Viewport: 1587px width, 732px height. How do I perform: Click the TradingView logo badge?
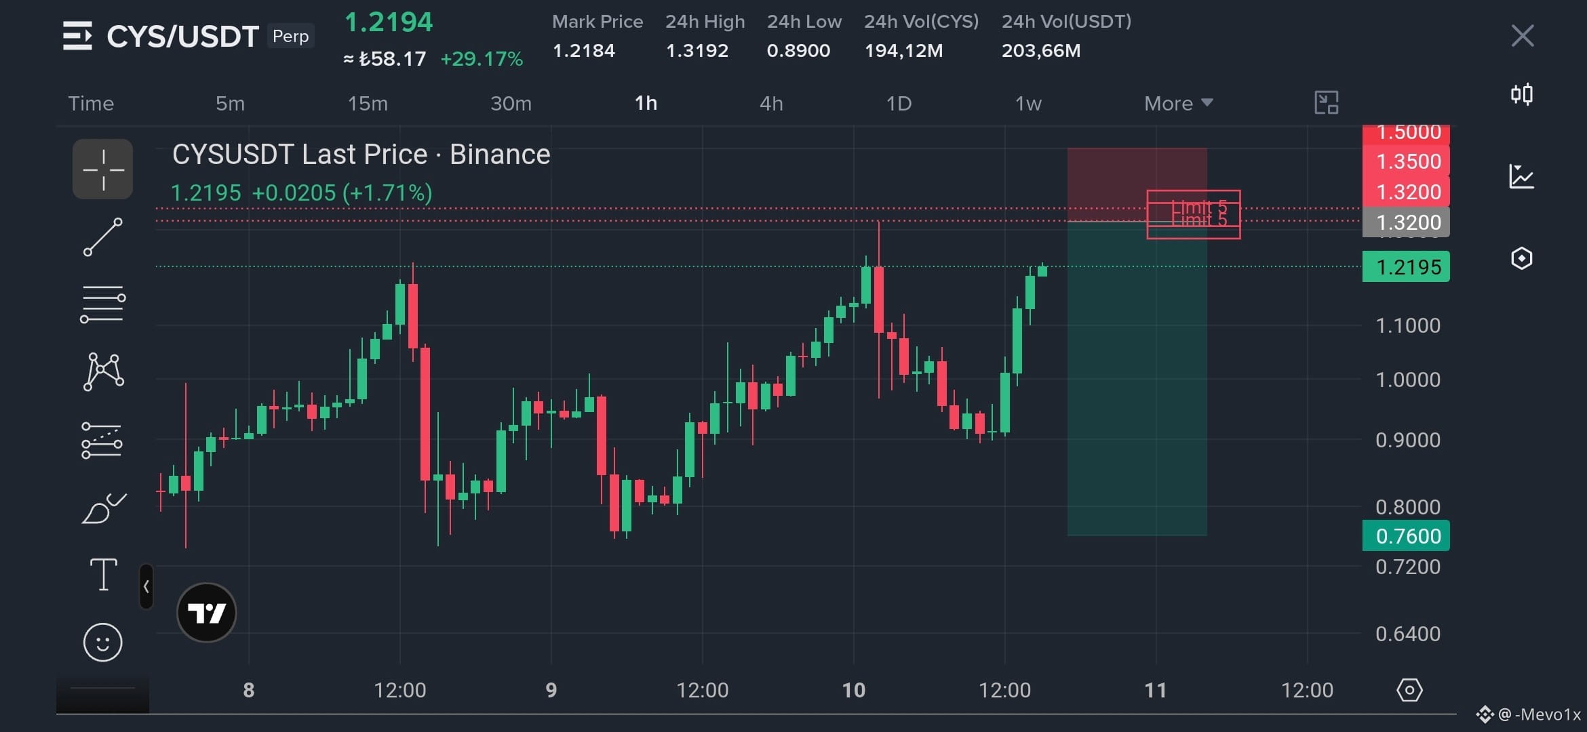(x=206, y=613)
